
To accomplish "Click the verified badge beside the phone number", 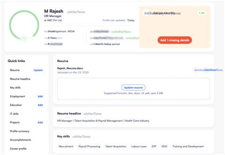I will [121, 32].
